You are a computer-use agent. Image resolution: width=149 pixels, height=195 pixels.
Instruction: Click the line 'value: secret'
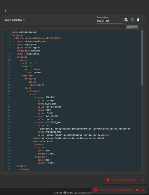[x=46, y=119]
